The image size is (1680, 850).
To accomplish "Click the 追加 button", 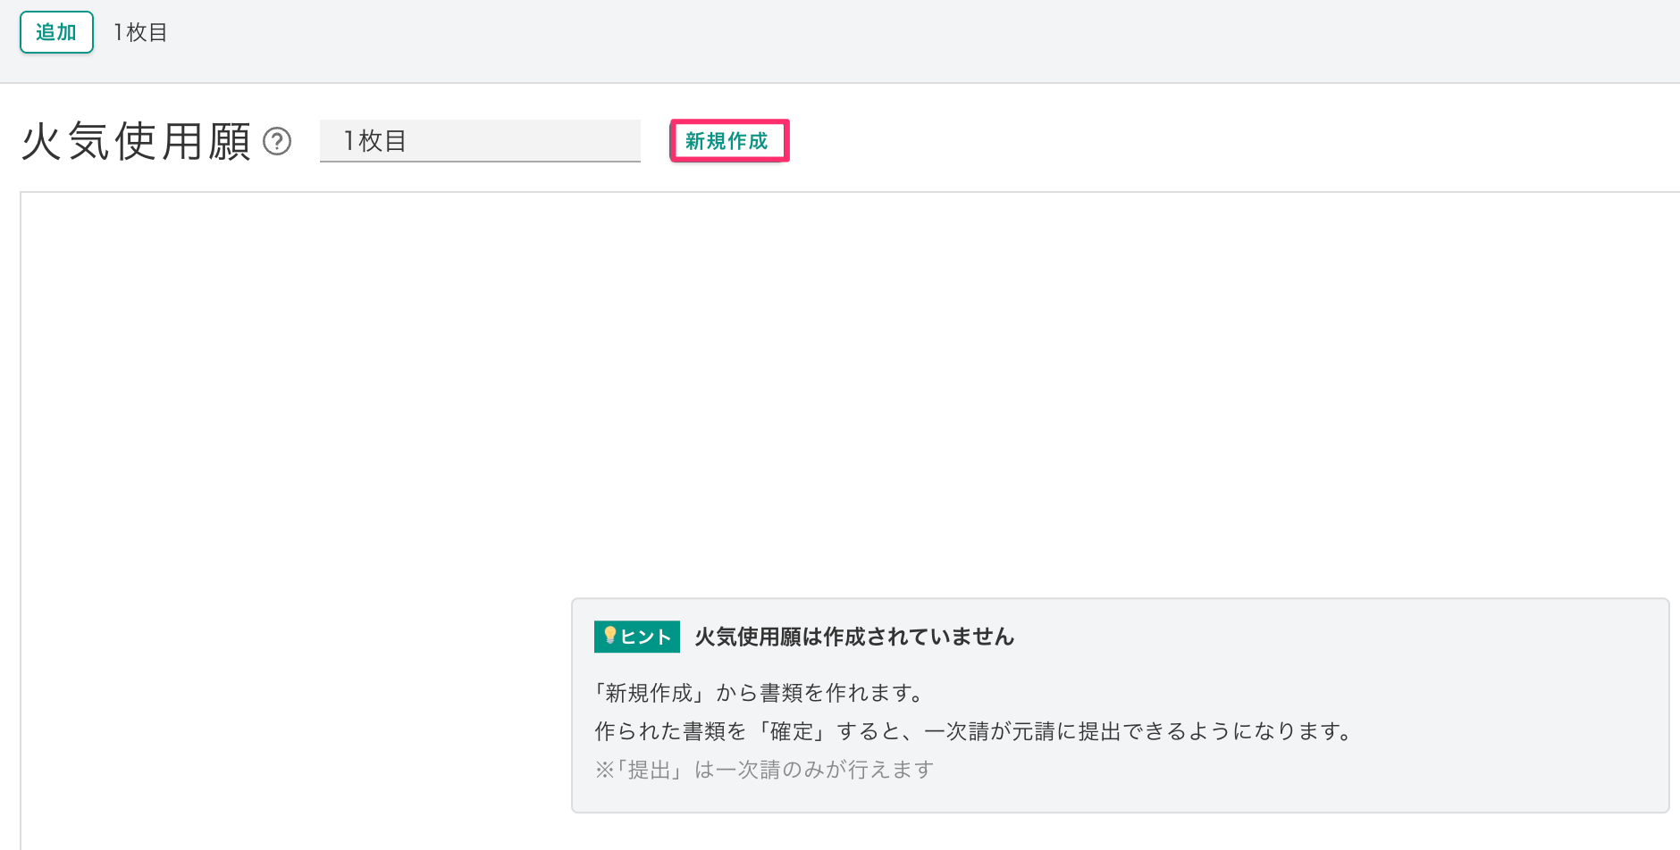I will pos(56,33).
